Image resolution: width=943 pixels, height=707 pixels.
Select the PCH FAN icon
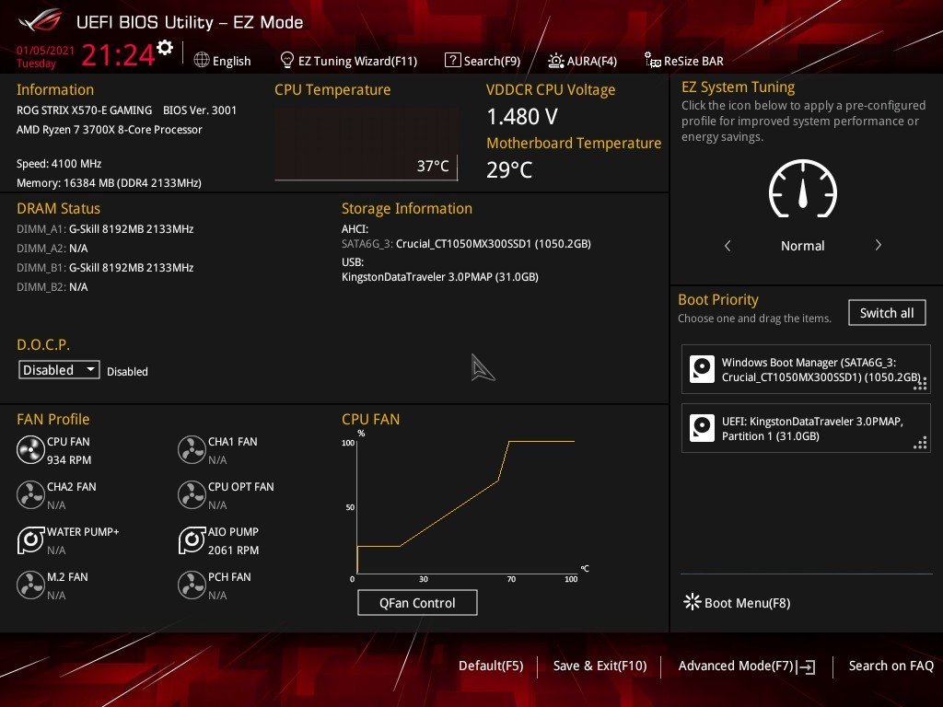(x=192, y=585)
